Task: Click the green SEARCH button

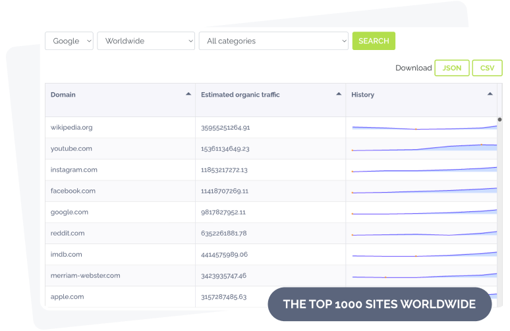Action: pyautogui.click(x=374, y=41)
